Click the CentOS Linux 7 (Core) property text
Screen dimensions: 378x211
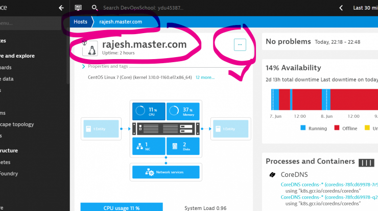(140, 77)
